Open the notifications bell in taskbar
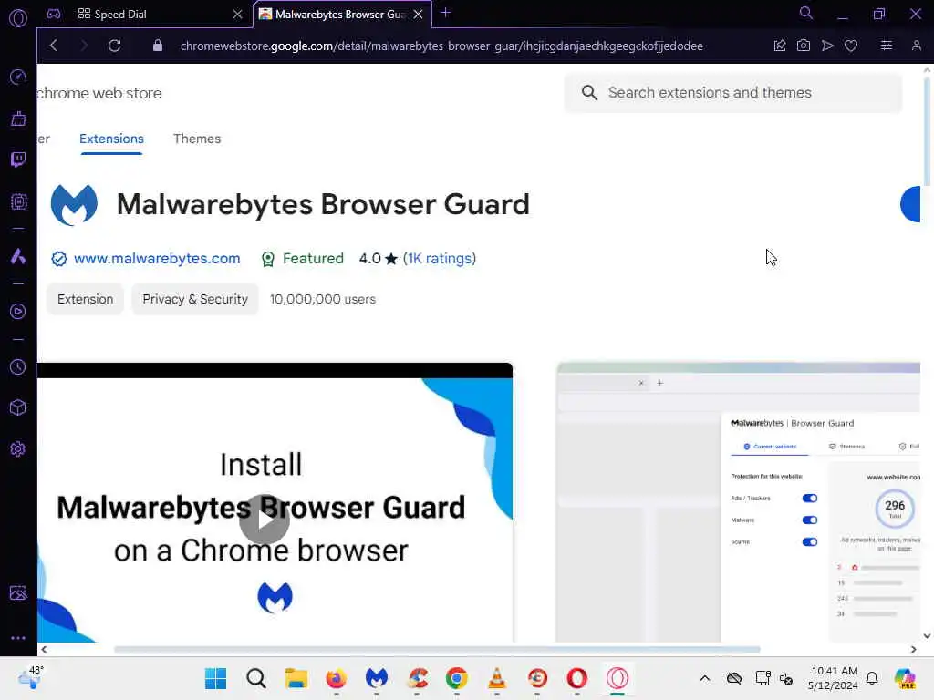Screen dimensions: 934x700 (x=872, y=678)
